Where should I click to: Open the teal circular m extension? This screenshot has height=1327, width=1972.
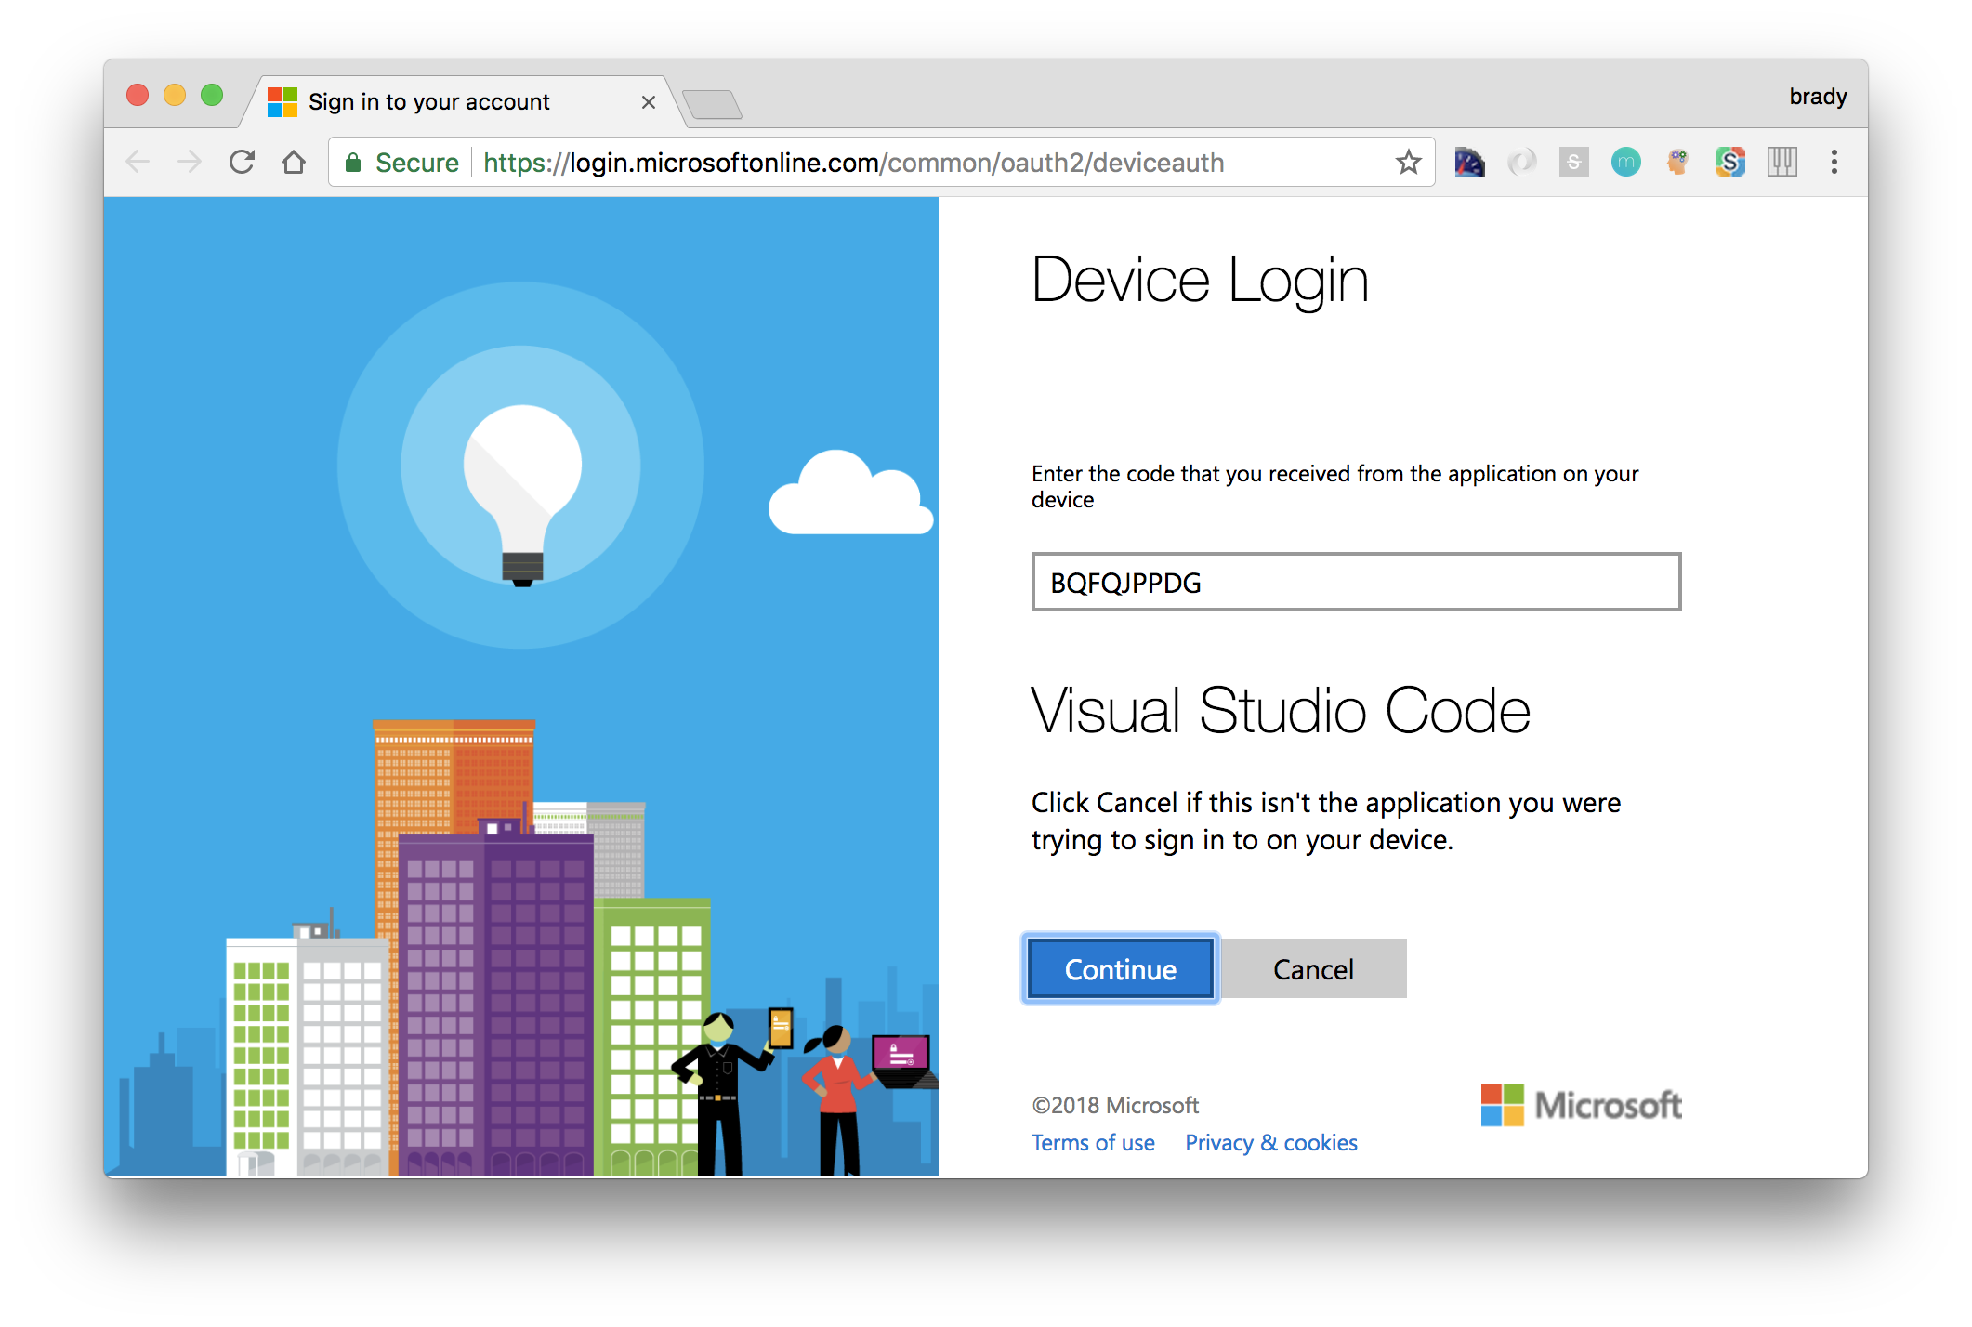(x=1625, y=163)
